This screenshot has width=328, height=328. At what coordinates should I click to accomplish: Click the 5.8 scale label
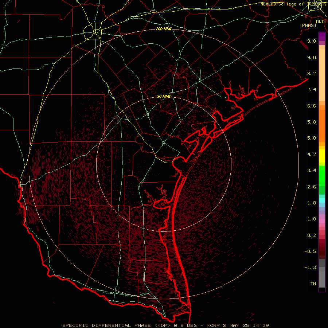312,122
